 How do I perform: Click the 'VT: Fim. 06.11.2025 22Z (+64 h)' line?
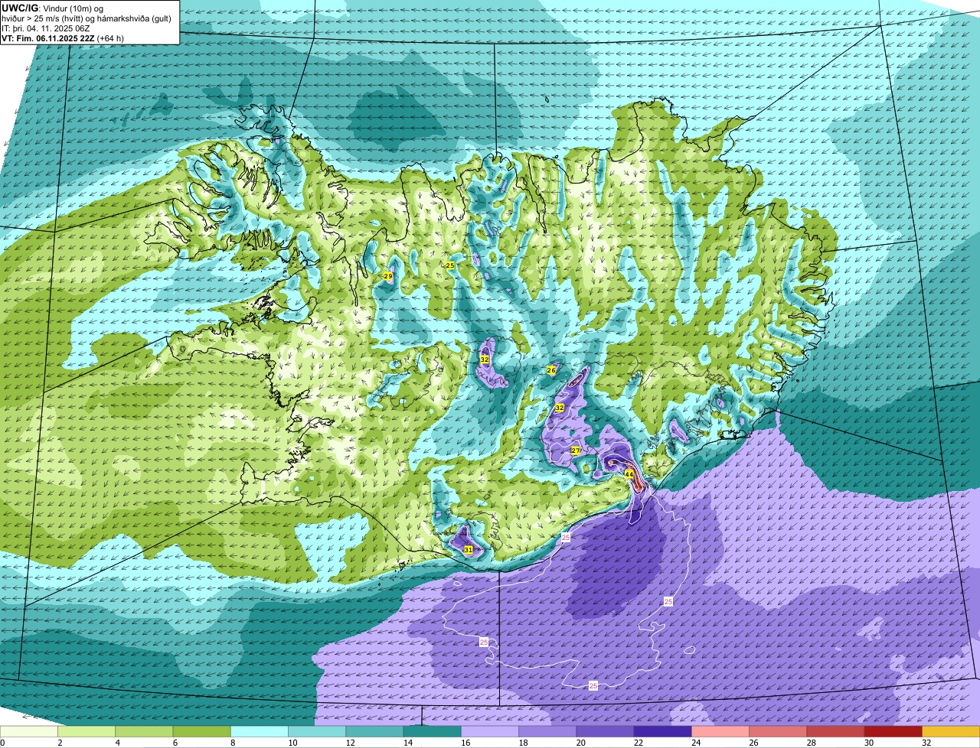pos(63,37)
